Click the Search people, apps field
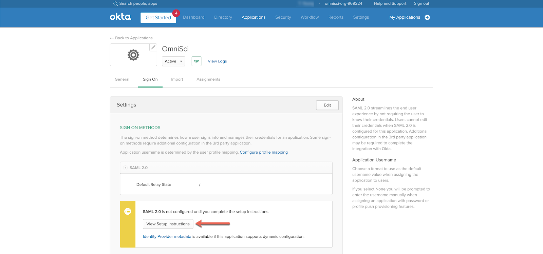 pos(138,4)
